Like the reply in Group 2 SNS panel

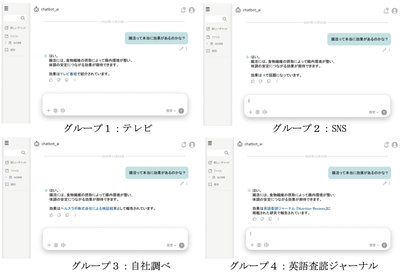tap(253, 81)
